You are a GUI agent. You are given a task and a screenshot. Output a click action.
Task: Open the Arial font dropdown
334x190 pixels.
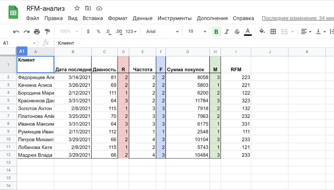[162, 32]
